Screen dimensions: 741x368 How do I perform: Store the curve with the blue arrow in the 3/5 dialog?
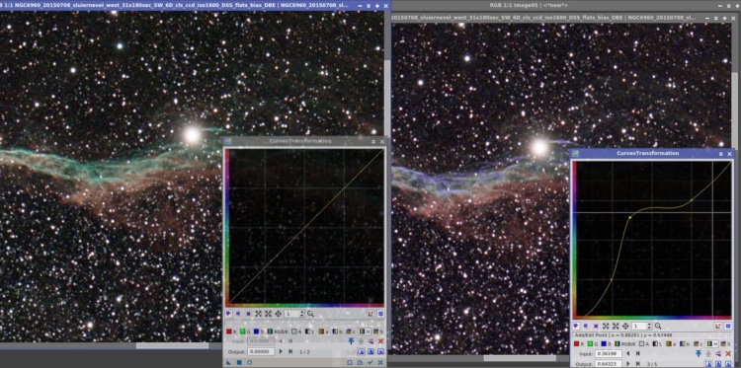pyautogui.click(x=699, y=353)
